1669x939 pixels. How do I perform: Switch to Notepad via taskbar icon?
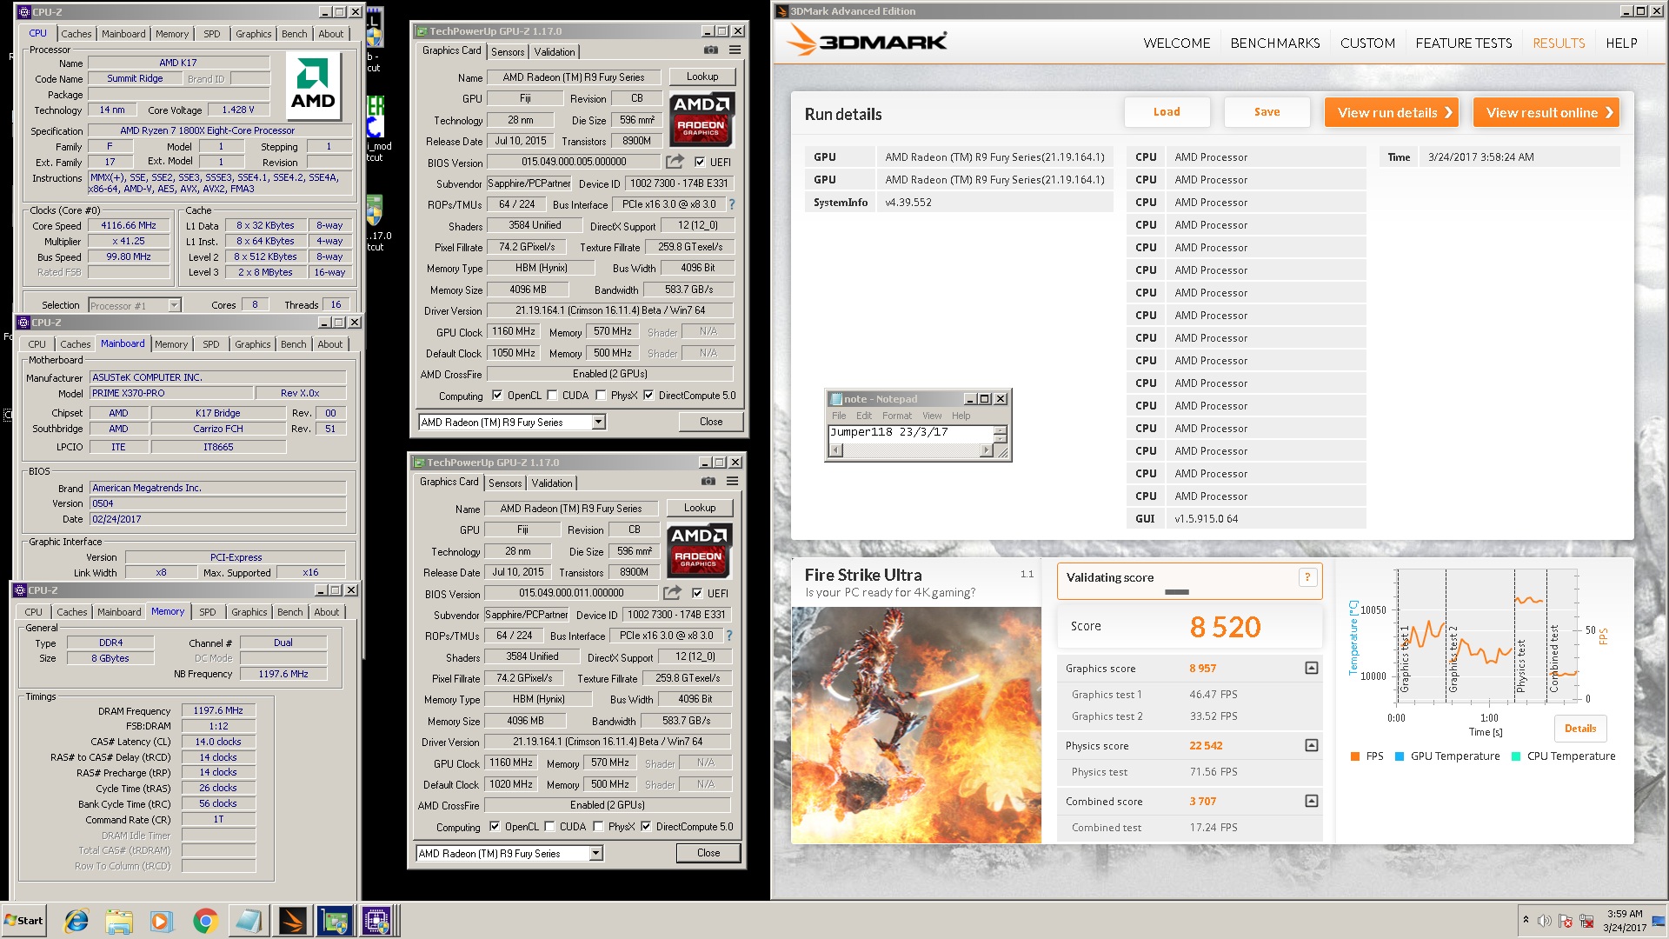click(249, 921)
